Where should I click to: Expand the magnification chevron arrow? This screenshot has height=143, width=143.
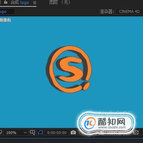point(25,133)
